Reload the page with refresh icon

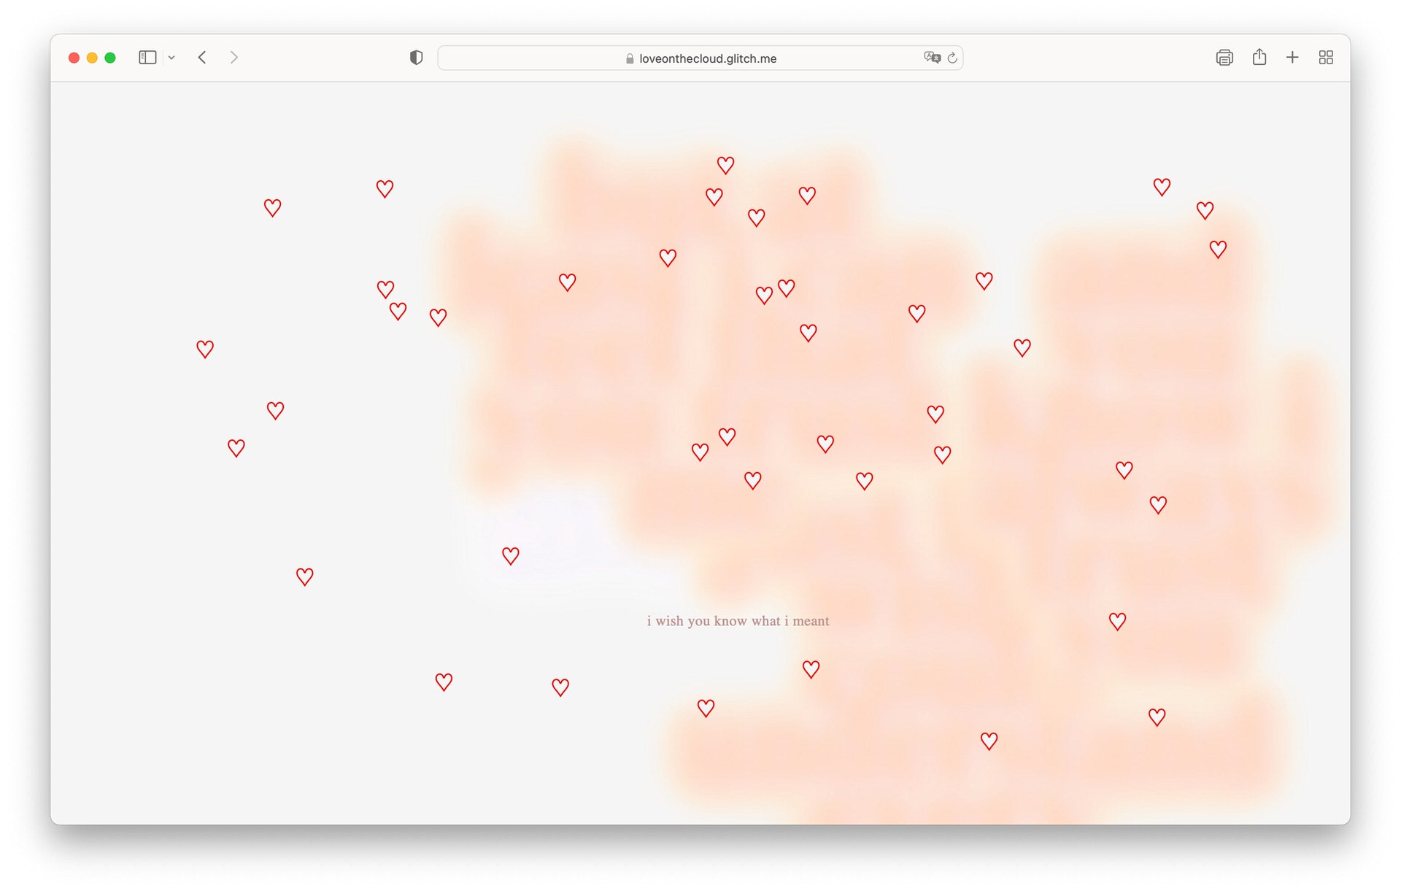(952, 58)
